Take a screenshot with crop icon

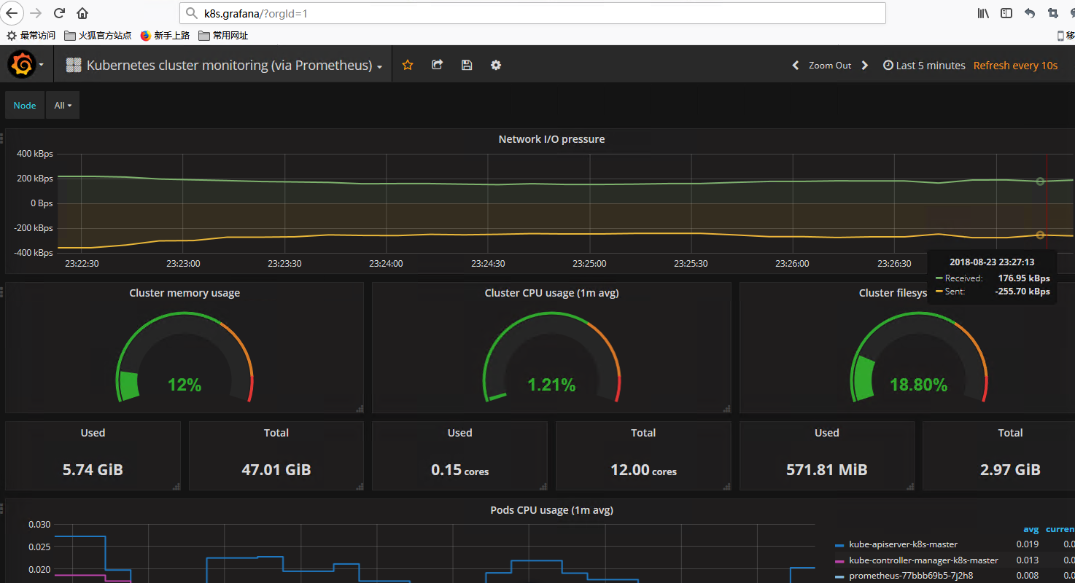point(1052,13)
